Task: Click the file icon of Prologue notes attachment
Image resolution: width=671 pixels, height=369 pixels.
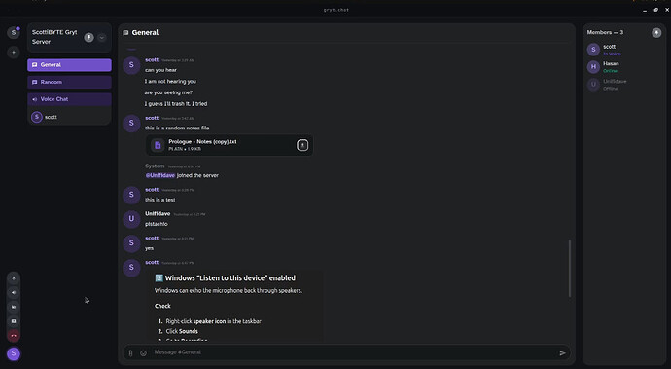Action: (x=158, y=145)
